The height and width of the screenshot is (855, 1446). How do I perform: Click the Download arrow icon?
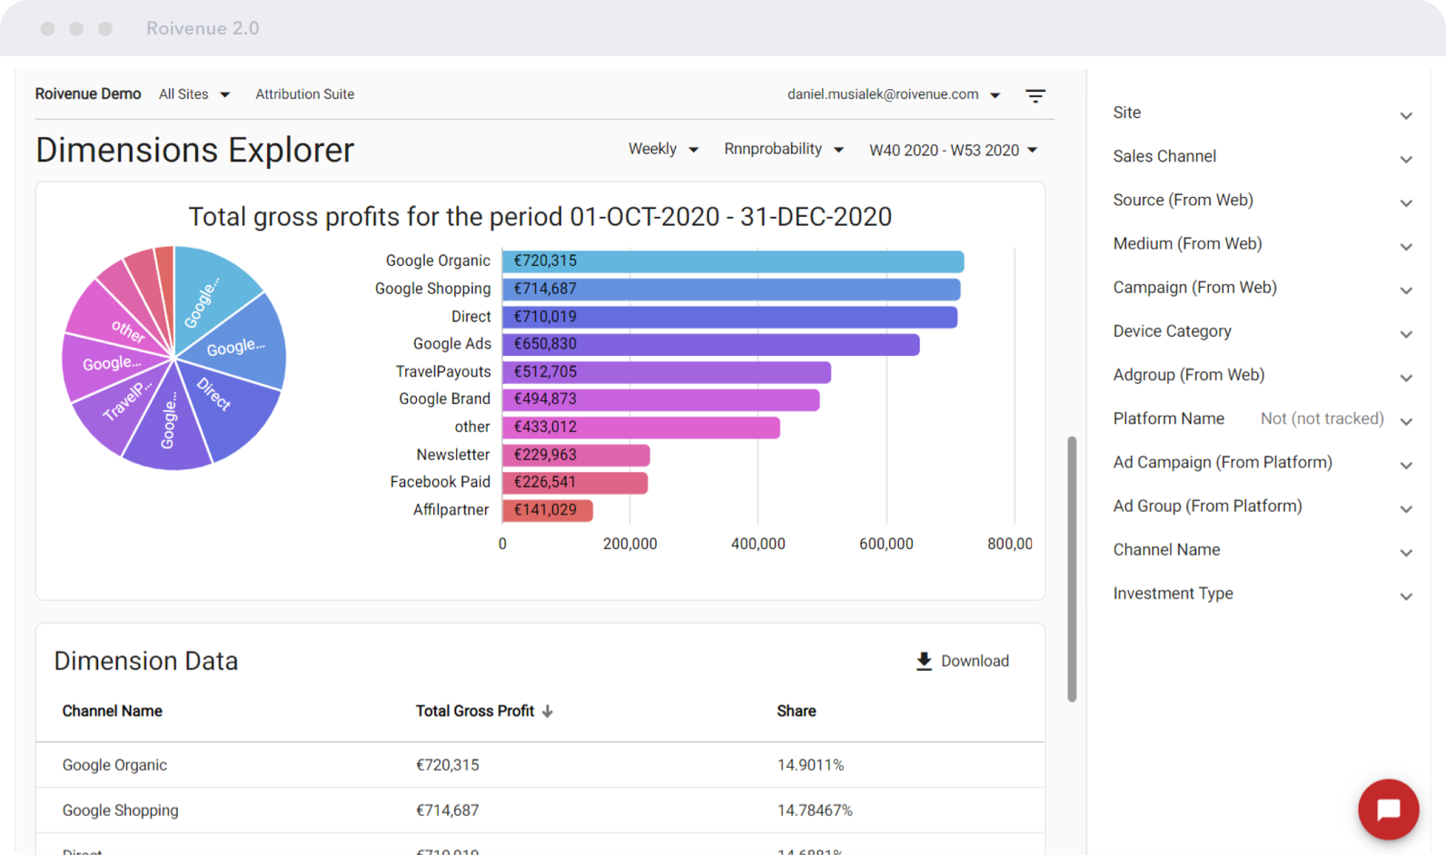(x=924, y=661)
